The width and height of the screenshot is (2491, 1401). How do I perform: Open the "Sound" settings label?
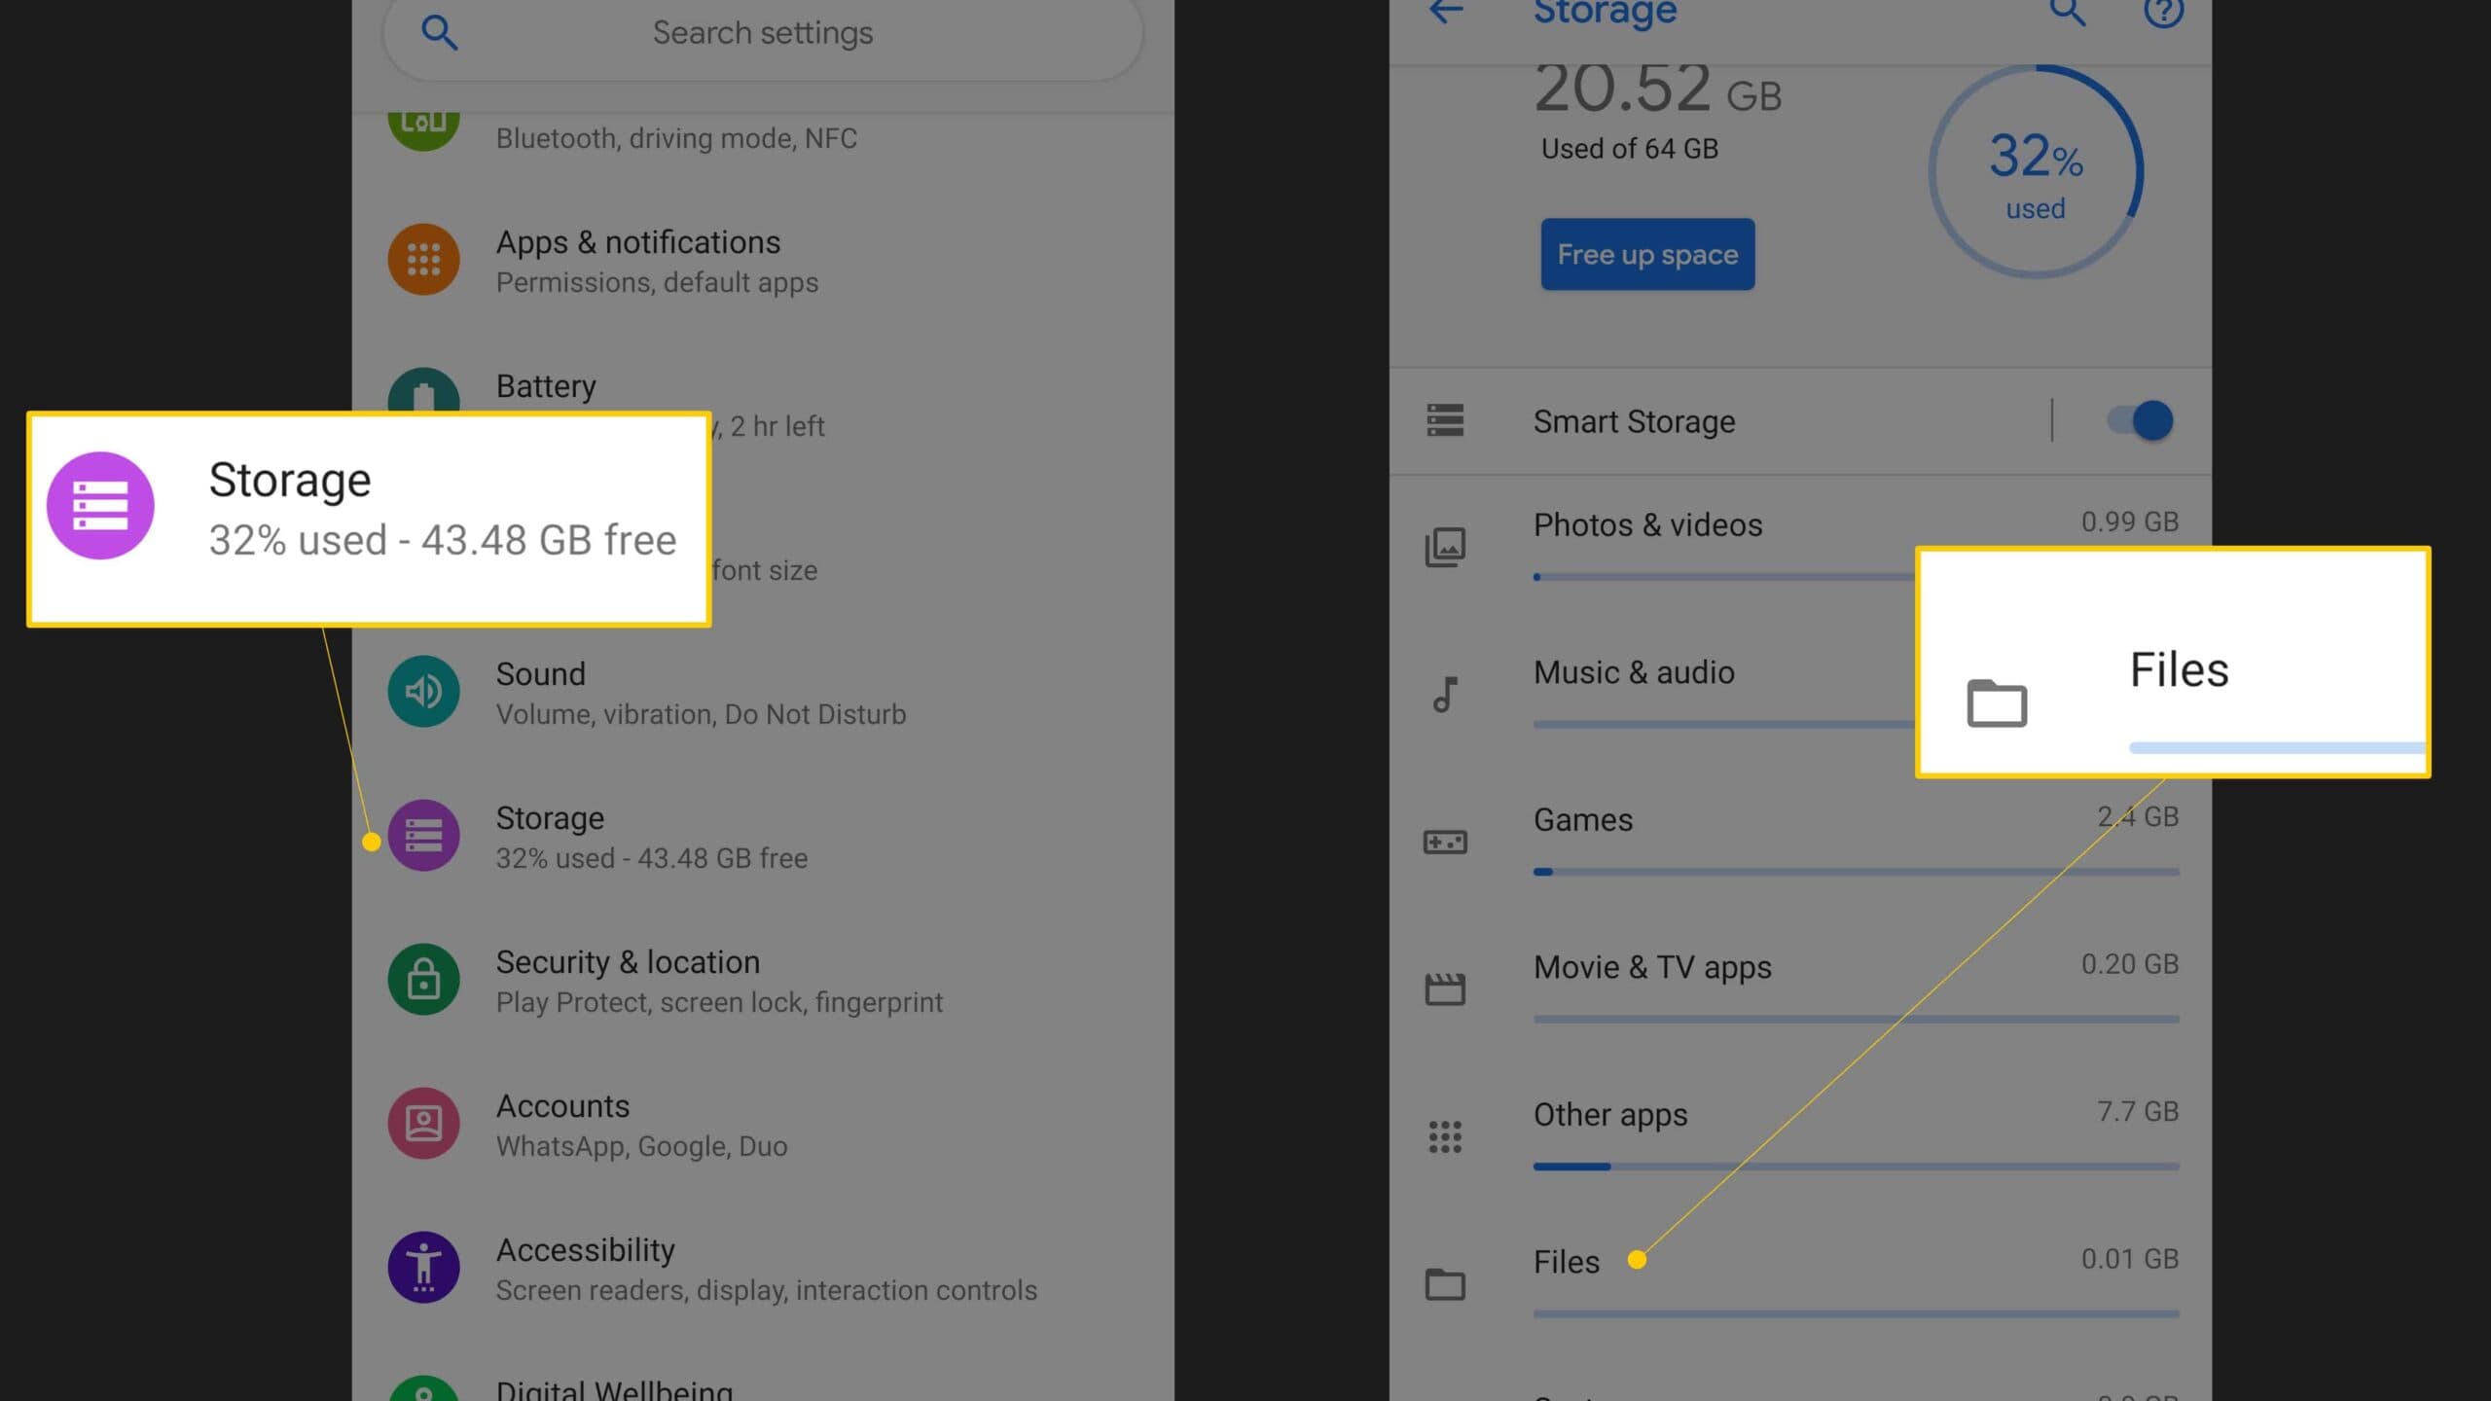(541, 674)
